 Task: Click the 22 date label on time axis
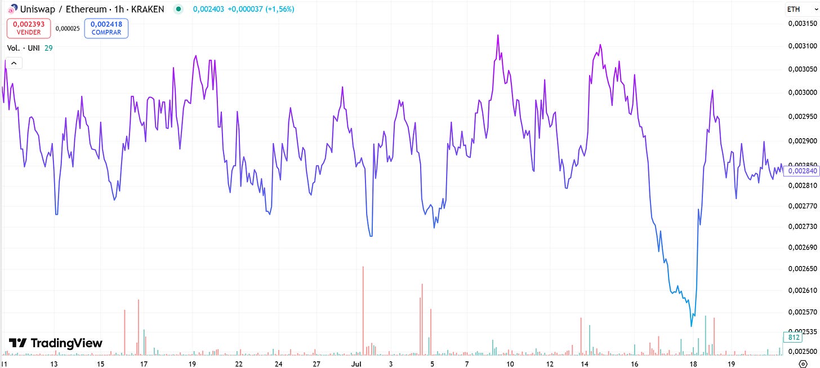(239, 363)
